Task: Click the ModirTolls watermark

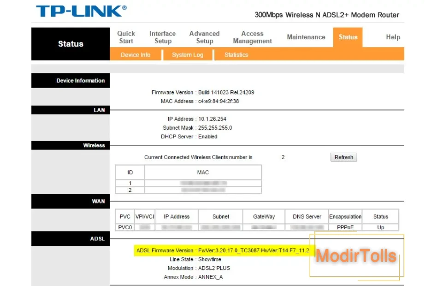Action: (x=356, y=256)
